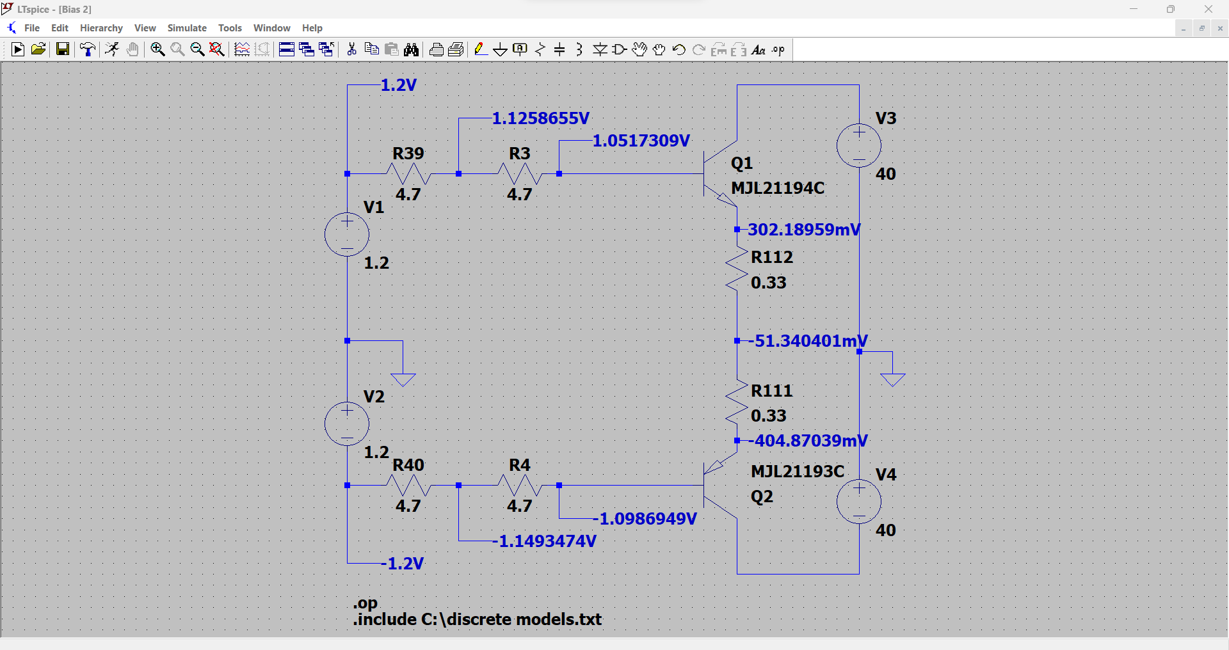Click the voltage source V3 symbol
1229x650 pixels.
[859, 146]
